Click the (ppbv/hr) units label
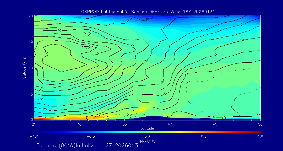Viewport: 283px width, 151px height. point(147,141)
